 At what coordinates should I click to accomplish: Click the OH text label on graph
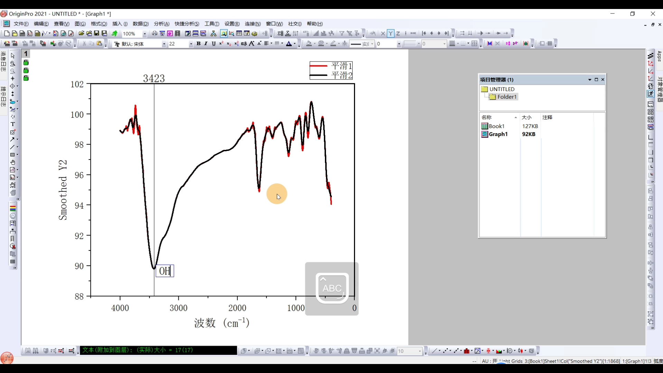pyautogui.click(x=165, y=271)
